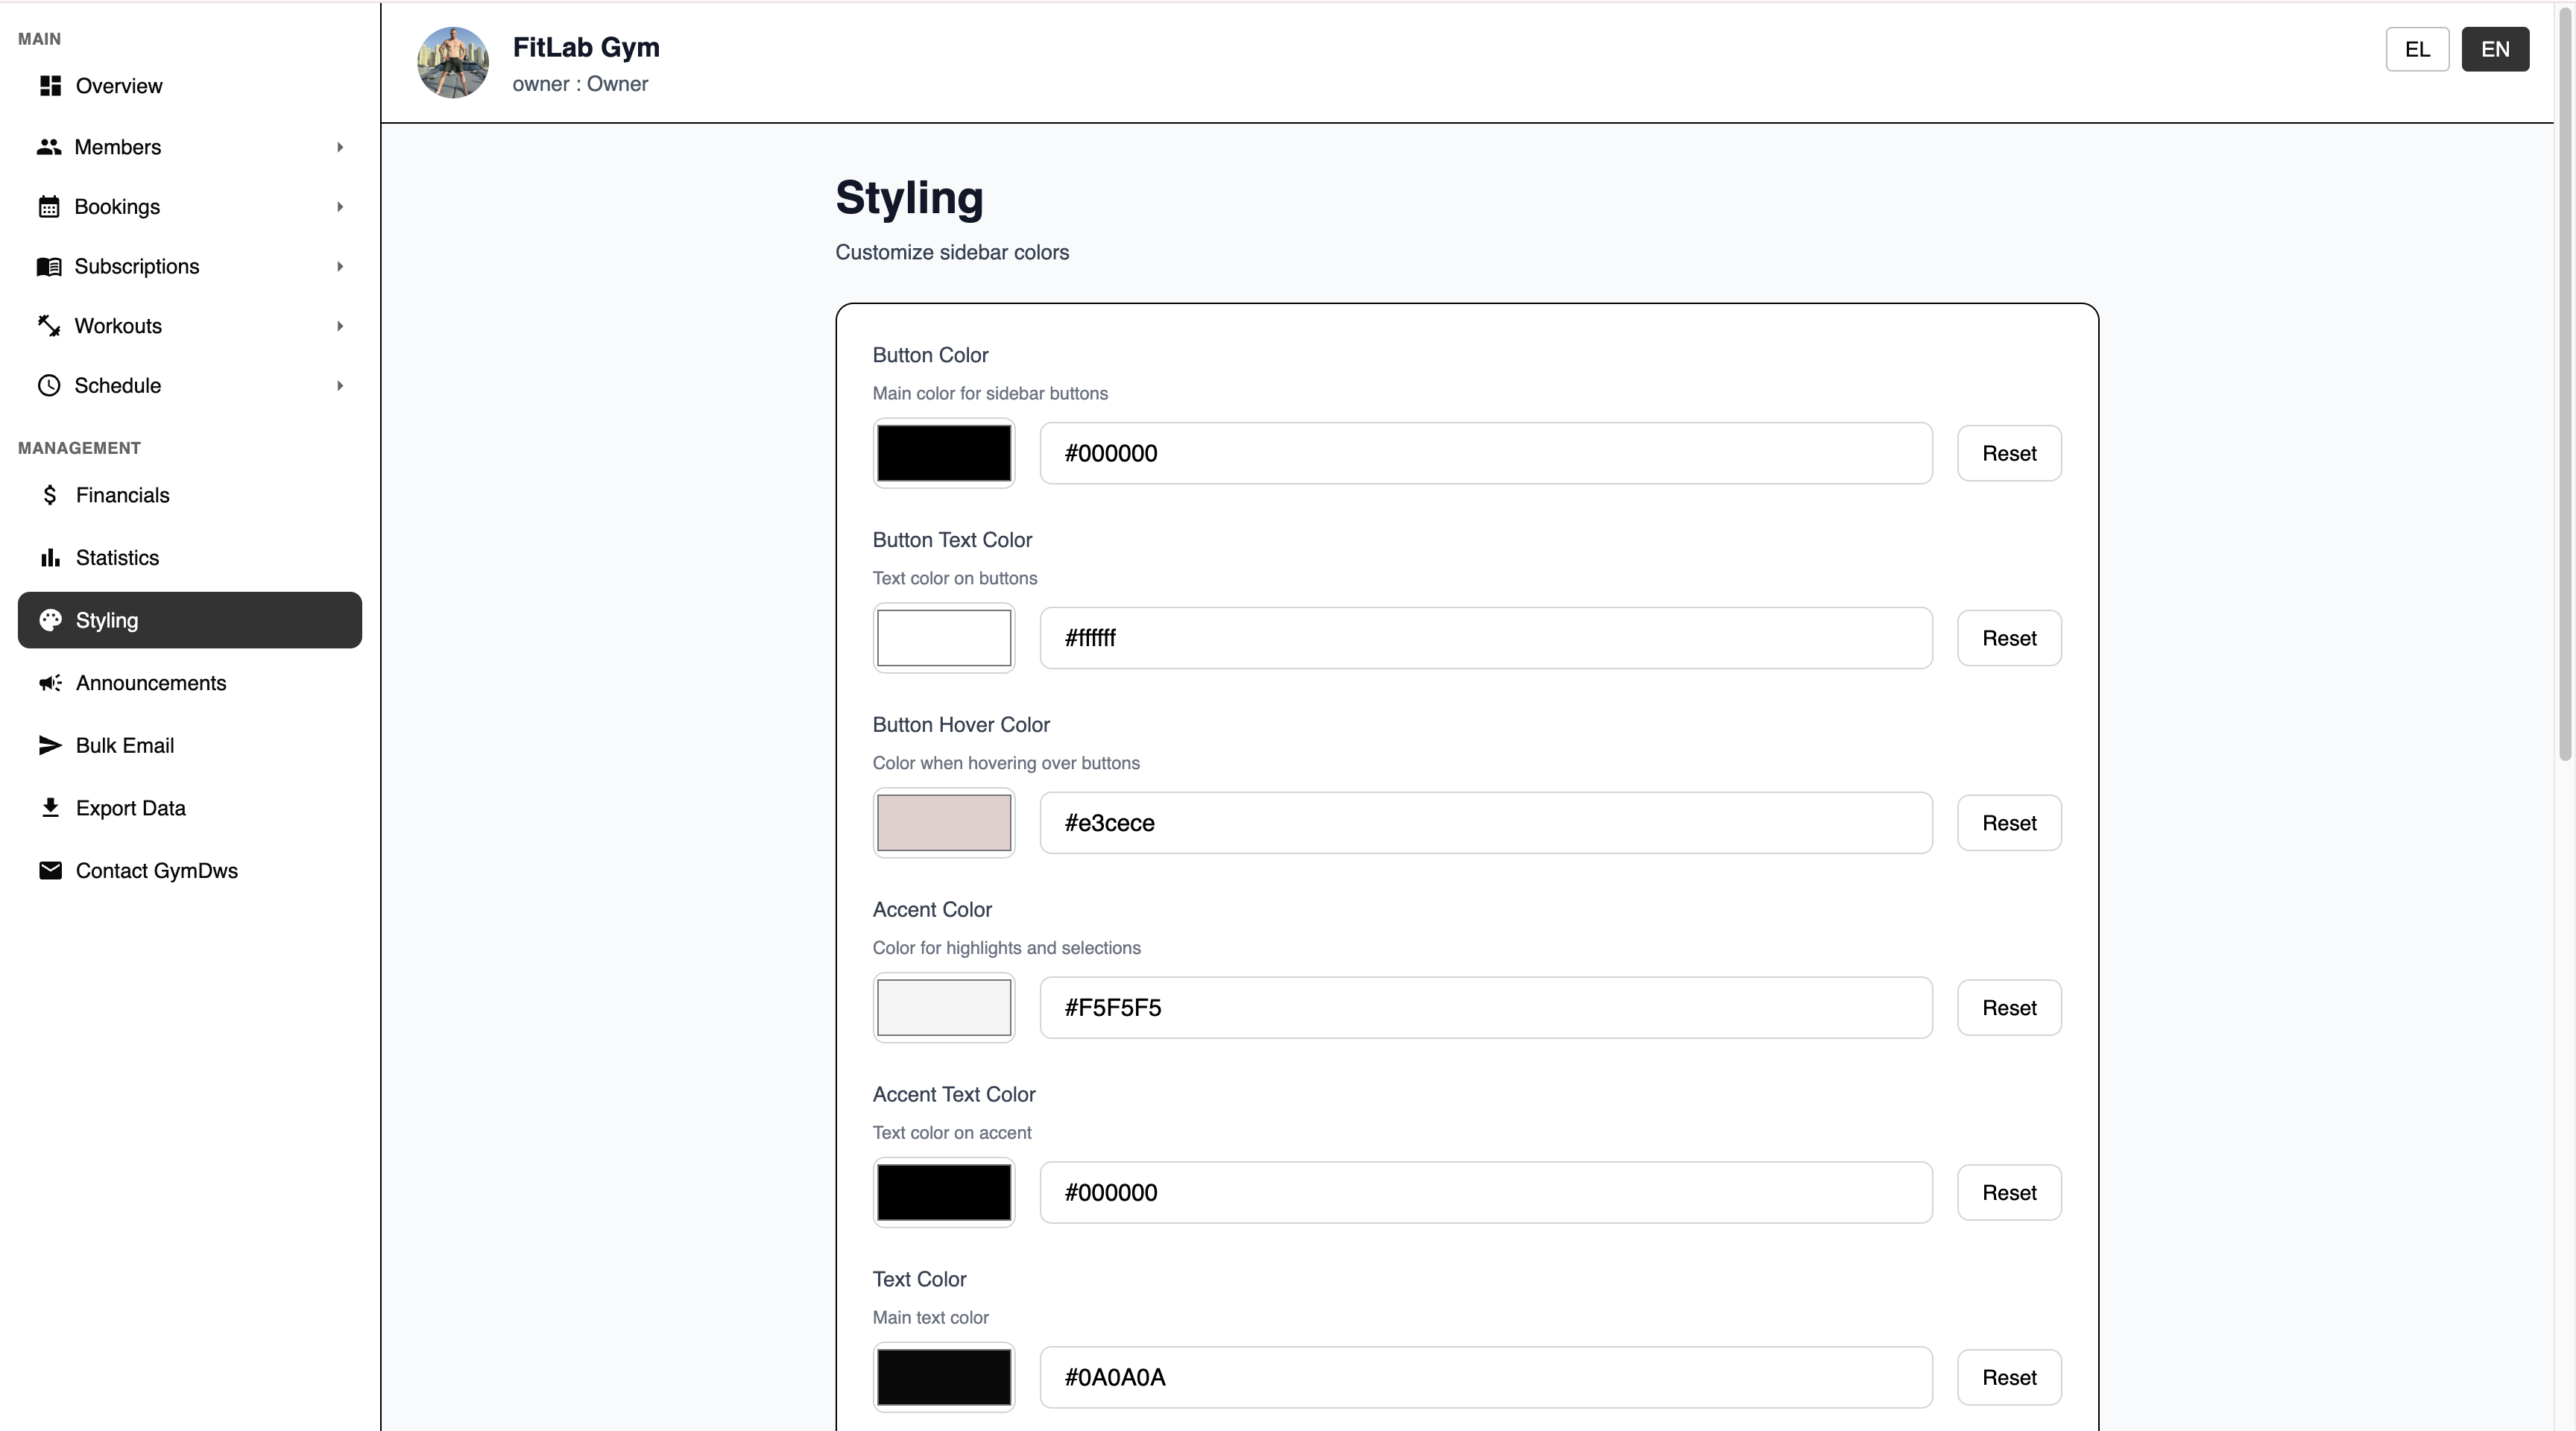Focus the #ffffff hex input
This screenshot has width=2576, height=1431.
[x=1486, y=638]
